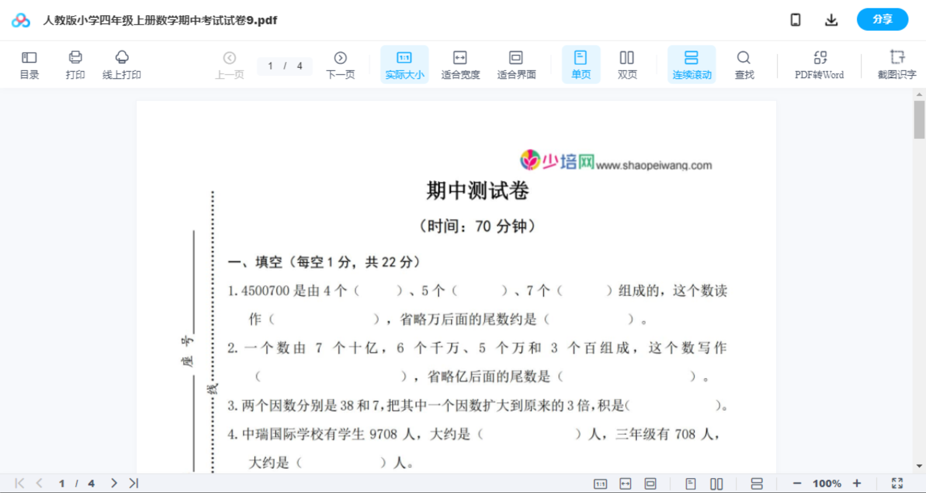Switch to 单页 single-page mode
The image size is (926, 493).
coord(581,64)
